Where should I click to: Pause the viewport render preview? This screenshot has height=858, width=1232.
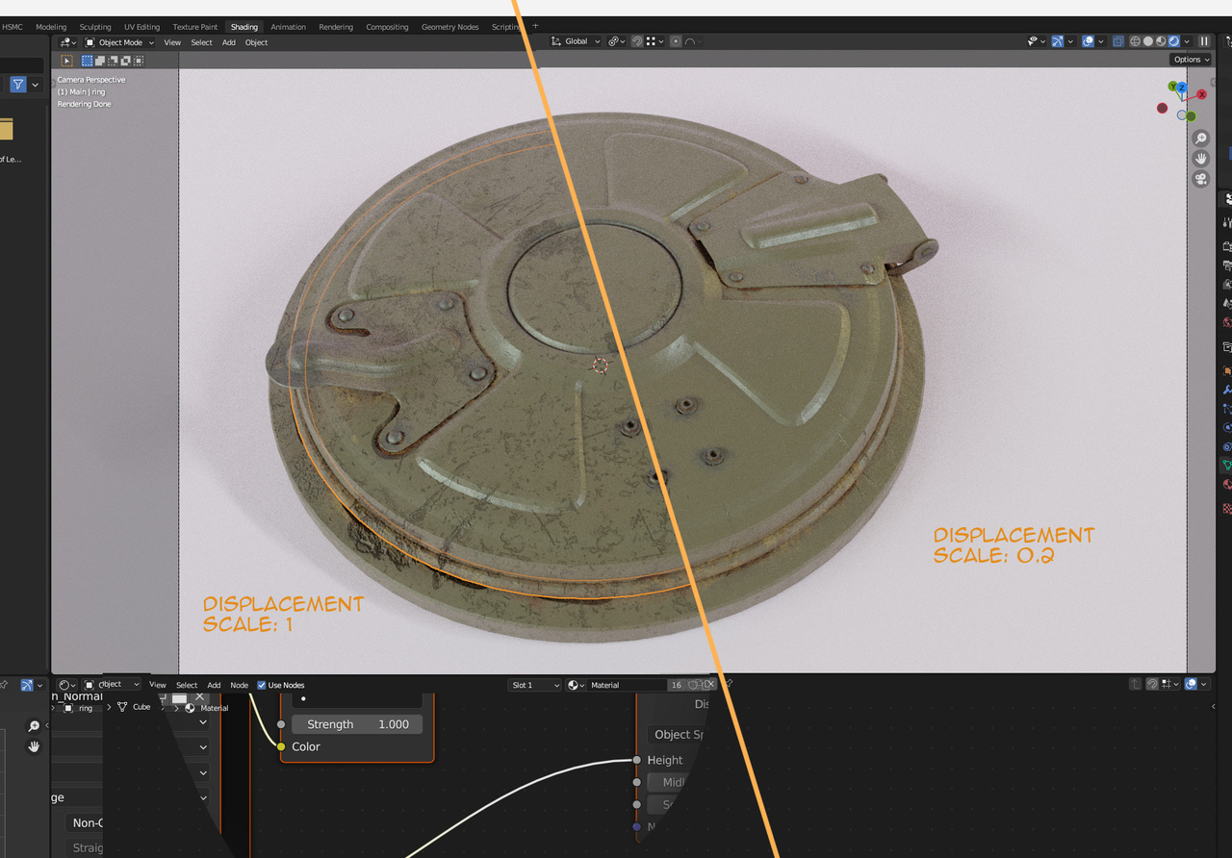1204,41
